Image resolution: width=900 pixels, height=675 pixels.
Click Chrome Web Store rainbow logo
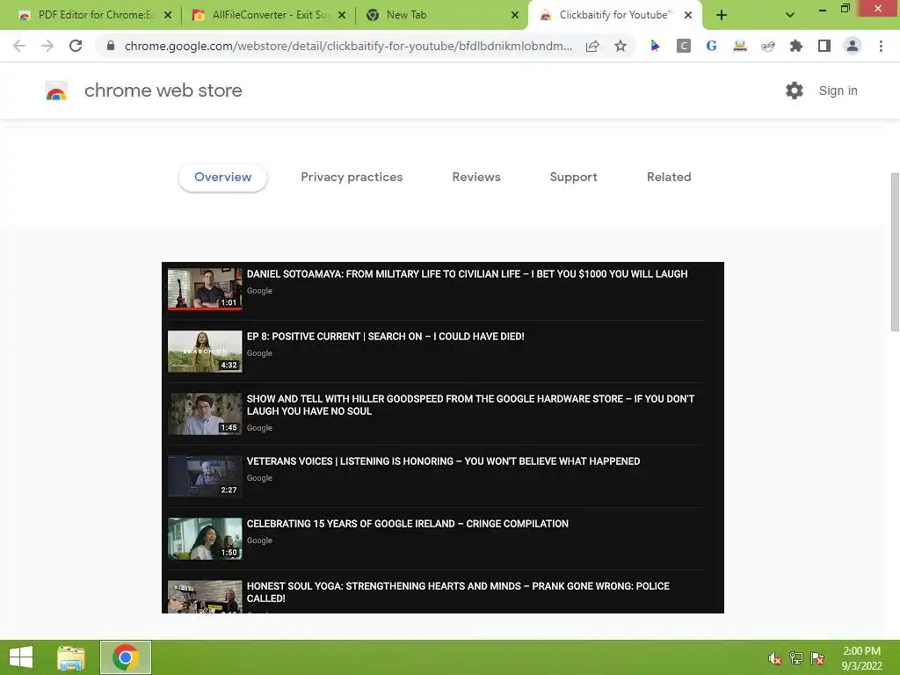(x=56, y=91)
